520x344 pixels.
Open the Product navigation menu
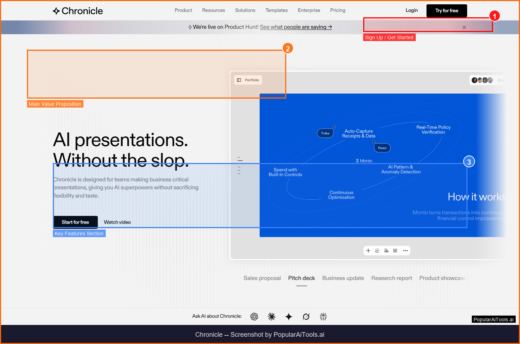pyautogui.click(x=183, y=10)
